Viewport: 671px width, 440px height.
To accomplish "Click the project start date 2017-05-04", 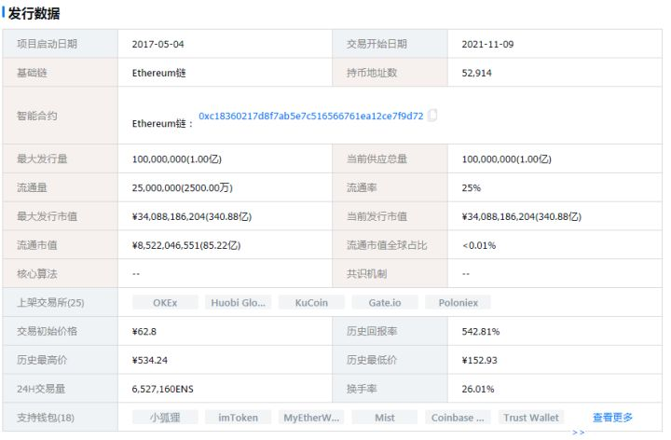I will 157,44.
